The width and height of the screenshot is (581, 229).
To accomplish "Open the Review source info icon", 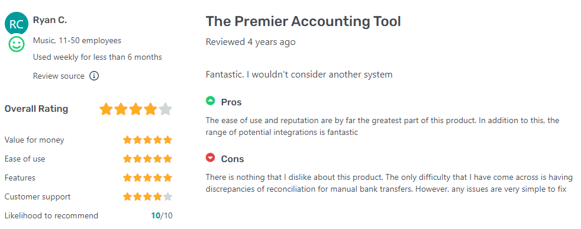I will (x=94, y=76).
